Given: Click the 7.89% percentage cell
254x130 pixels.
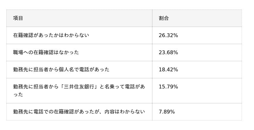Looking at the screenshot, I should (167, 112).
